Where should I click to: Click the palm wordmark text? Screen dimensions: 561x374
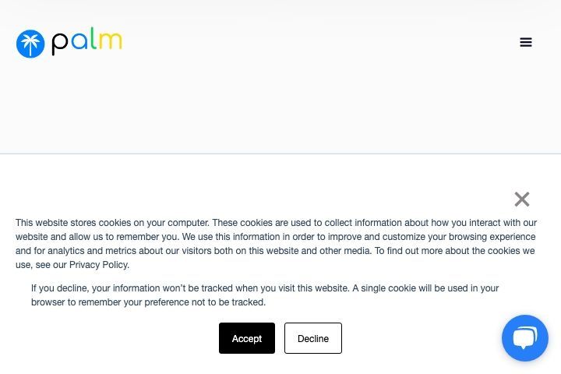[x=87, y=41]
